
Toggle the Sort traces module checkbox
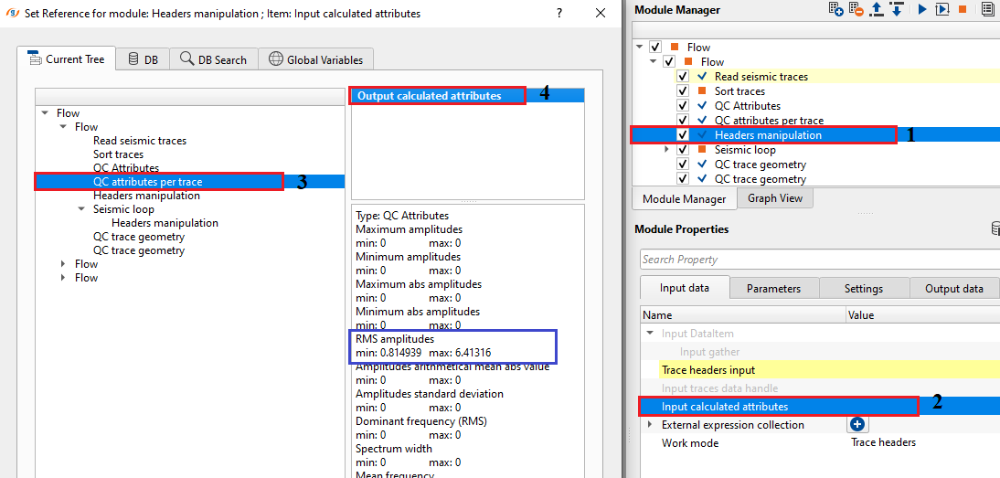[683, 91]
